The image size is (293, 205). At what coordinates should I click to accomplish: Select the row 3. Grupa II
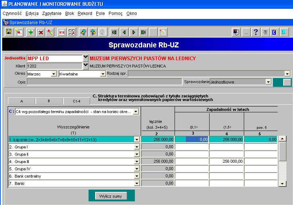tap(71, 154)
